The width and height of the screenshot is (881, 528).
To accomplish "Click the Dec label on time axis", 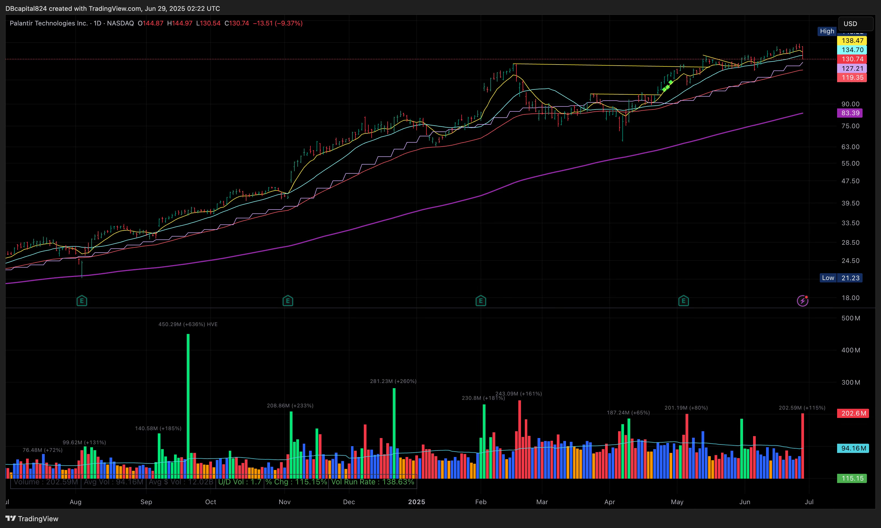I will (x=349, y=502).
